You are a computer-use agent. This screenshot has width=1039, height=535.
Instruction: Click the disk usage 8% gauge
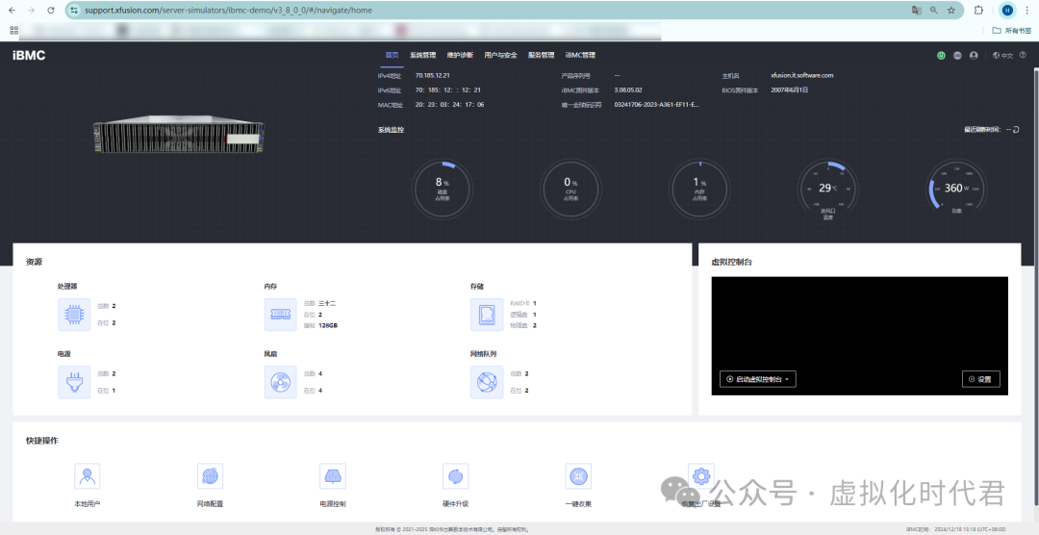click(442, 189)
